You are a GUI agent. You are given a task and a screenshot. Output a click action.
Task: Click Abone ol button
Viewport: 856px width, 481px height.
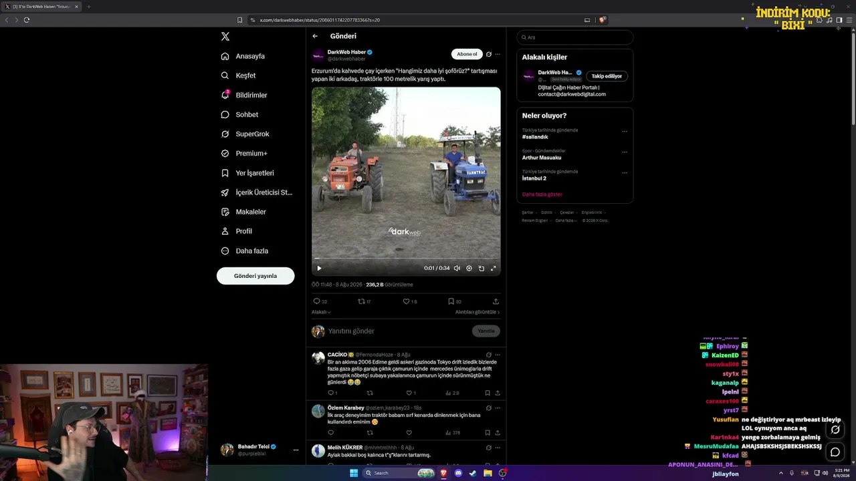click(x=467, y=54)
